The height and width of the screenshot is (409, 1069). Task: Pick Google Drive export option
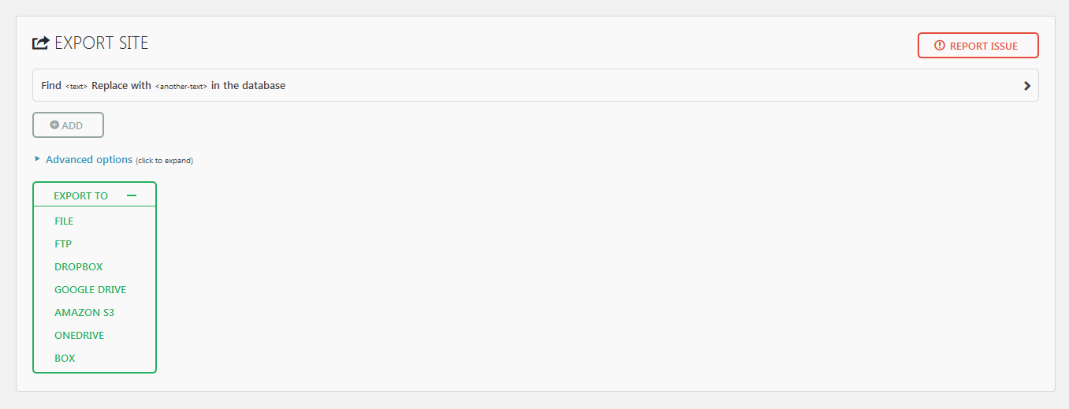point(90,290)
